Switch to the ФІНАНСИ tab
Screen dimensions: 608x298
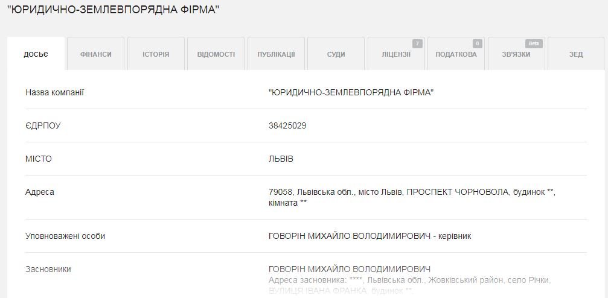pyautogui.click(x=96, y=54)
